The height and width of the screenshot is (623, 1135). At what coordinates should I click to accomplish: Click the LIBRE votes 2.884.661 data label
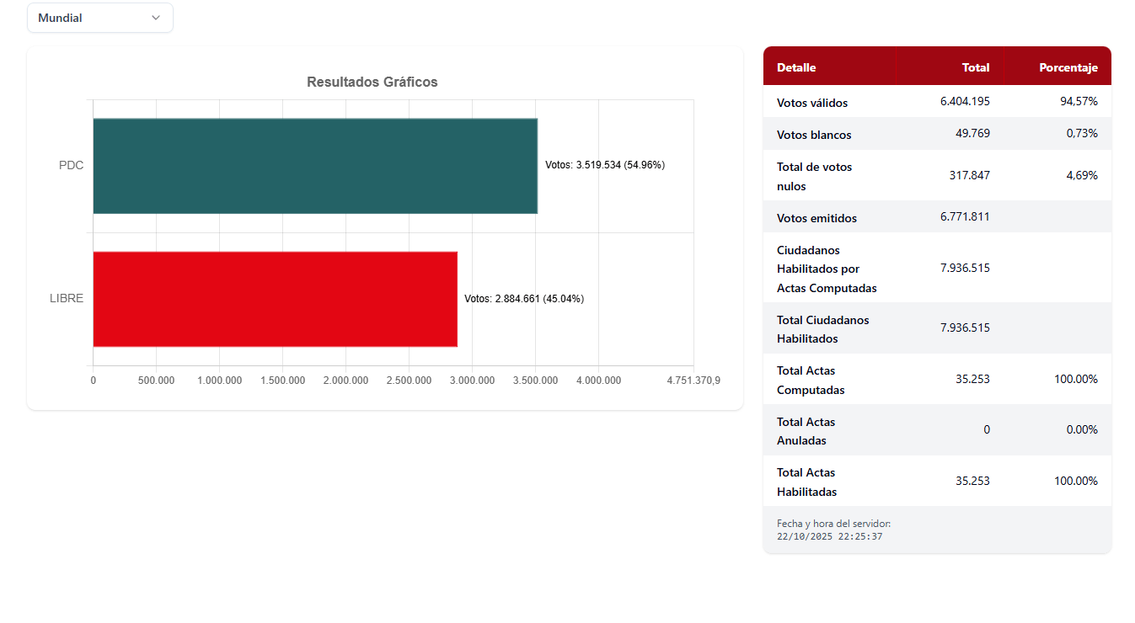pos(523,299)
